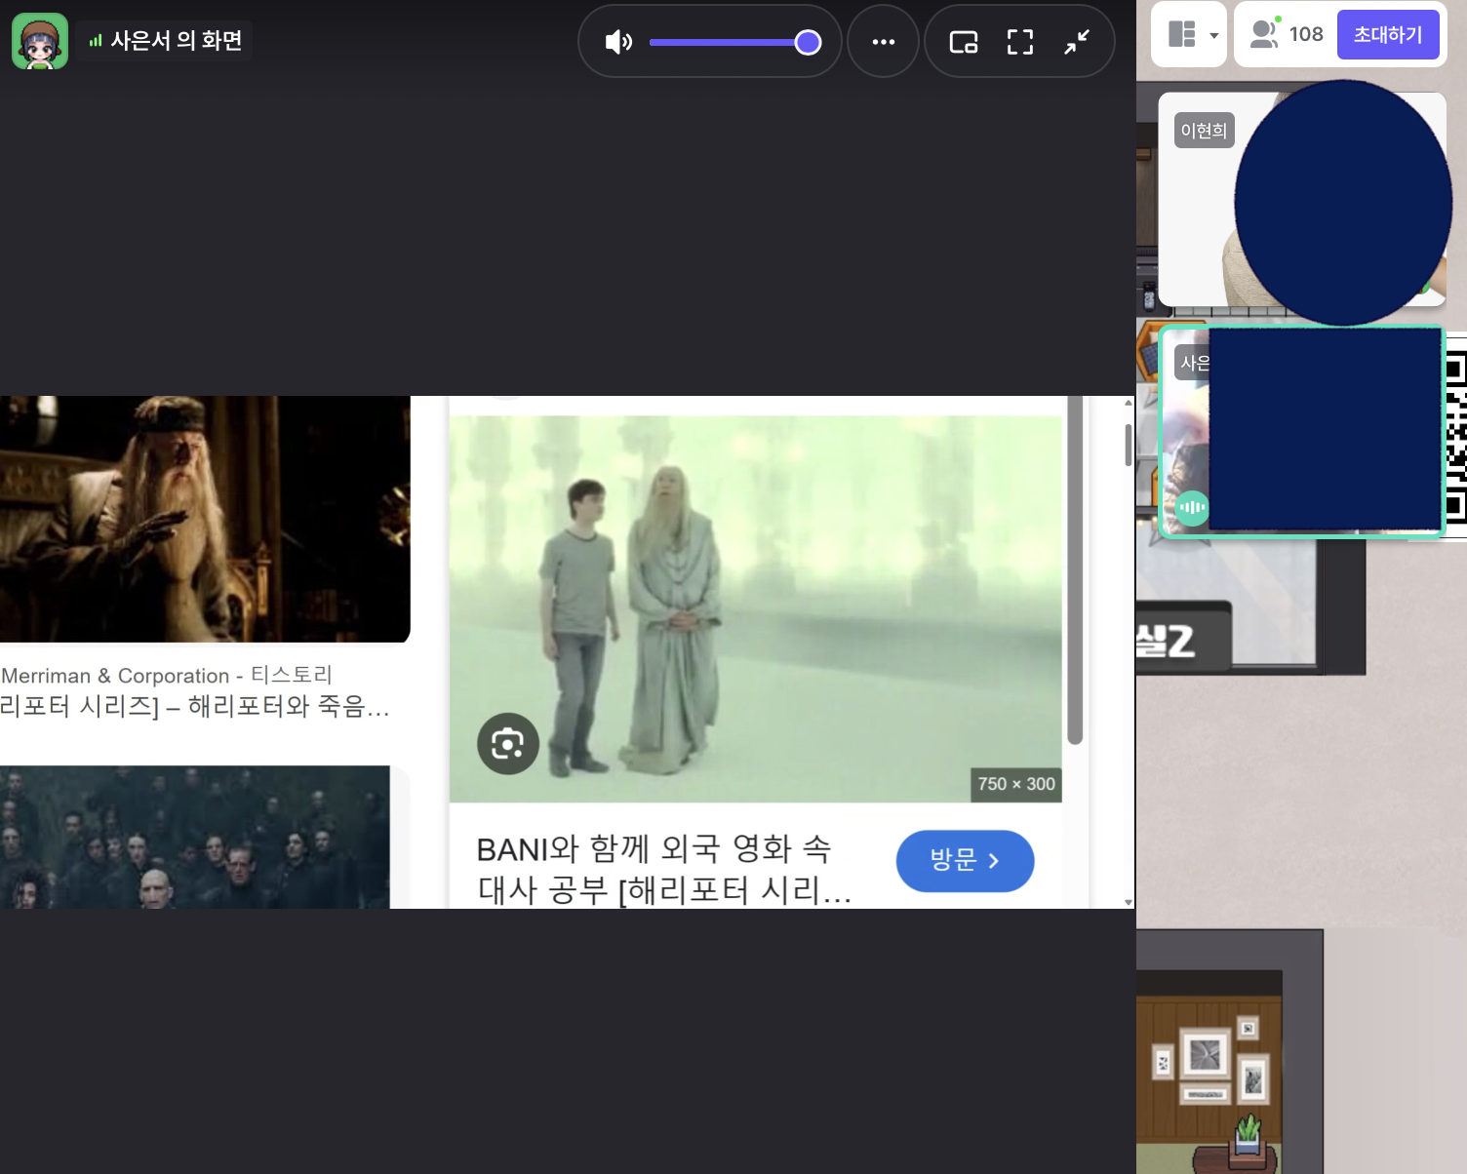This screenshot has width=1467, height=1174.
Task: Minimize the shared screen view
Action: (x=1077, y=42)
